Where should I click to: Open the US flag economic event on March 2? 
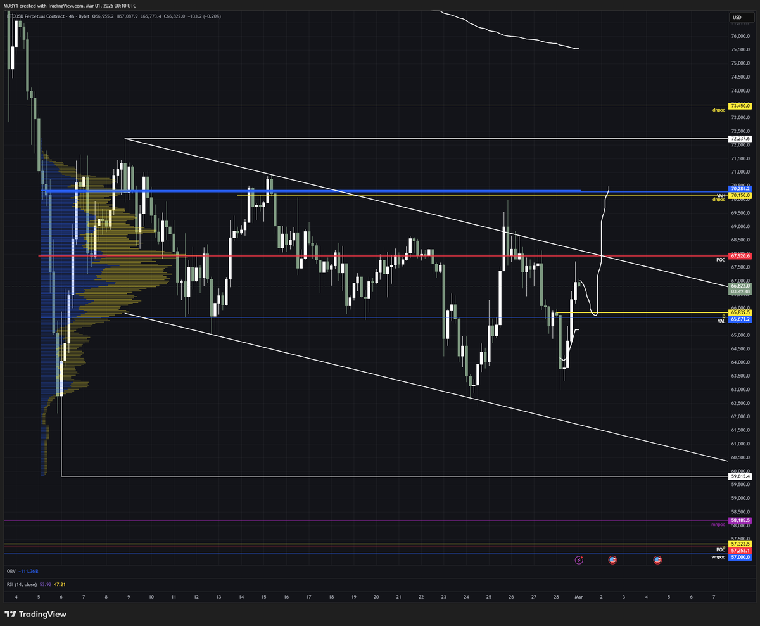(612, 560)
